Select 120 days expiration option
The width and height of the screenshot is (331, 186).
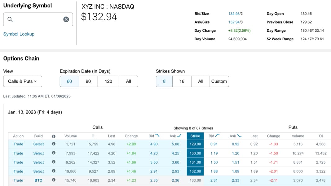[x=108, y=81]
